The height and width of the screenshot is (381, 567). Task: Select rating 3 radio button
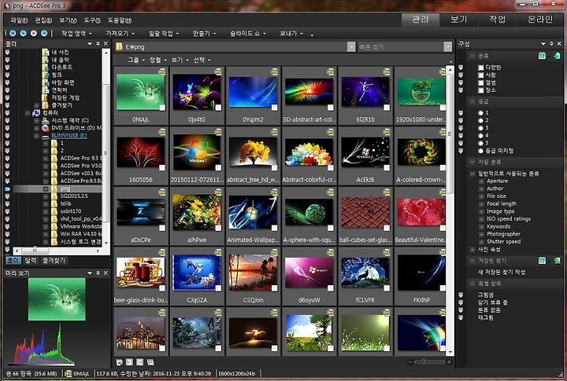[480, 128]
